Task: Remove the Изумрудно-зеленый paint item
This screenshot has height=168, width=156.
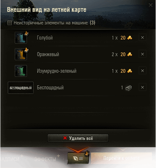Action: (142, 71)
